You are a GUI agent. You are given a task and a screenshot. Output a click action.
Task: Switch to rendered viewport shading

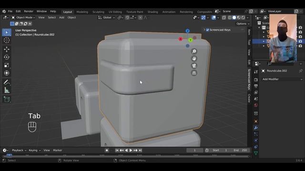[x=243, y=18]
